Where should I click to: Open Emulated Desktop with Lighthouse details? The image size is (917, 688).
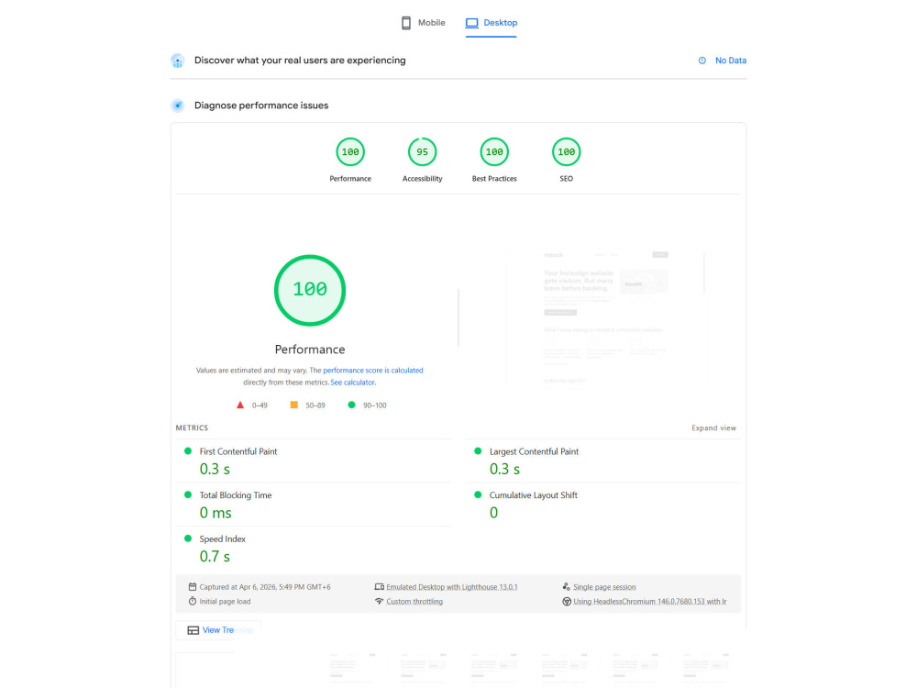click(451, 587)
